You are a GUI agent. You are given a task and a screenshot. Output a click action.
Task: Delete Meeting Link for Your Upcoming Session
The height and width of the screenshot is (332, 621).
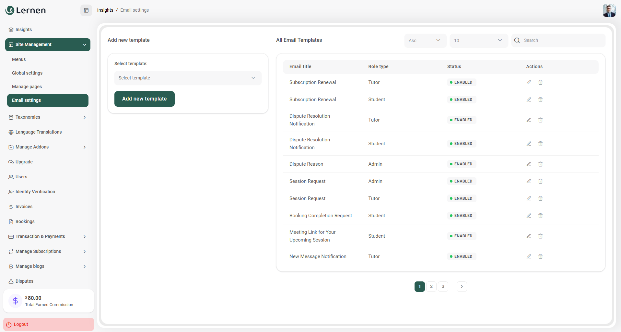pyautogui.click(x=540, y=236)
